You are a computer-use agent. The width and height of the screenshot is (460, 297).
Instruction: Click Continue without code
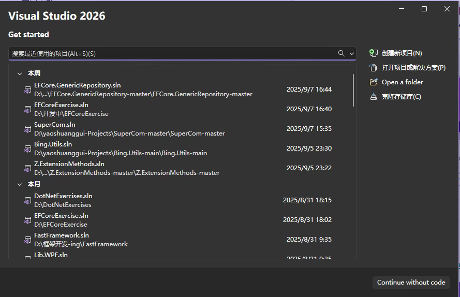[x=411, y=283]
